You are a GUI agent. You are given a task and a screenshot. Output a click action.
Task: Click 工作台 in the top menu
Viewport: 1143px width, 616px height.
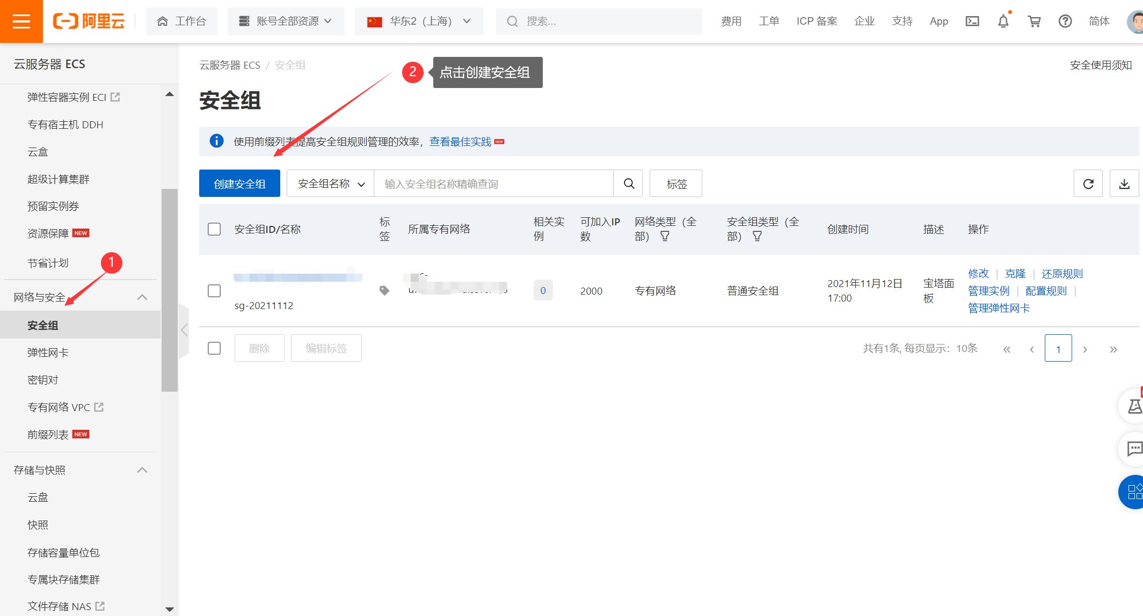pyautogui.click(x=181, y=21)
